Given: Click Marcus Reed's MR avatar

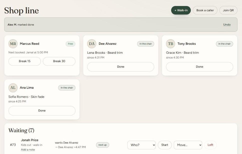Looking at the screenshot, I should click(13, 44).
